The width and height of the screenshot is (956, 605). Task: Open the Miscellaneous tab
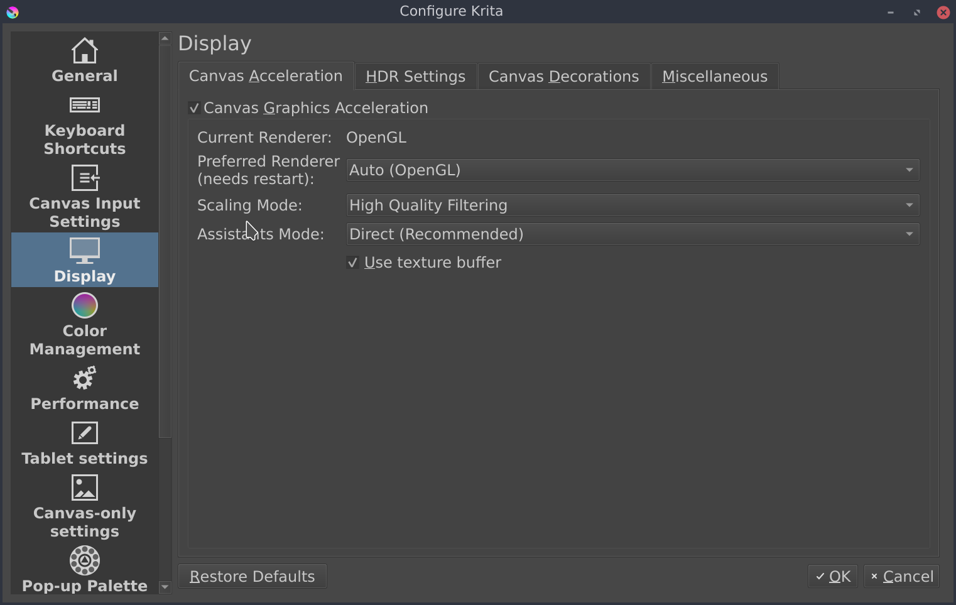pos(714,77)
